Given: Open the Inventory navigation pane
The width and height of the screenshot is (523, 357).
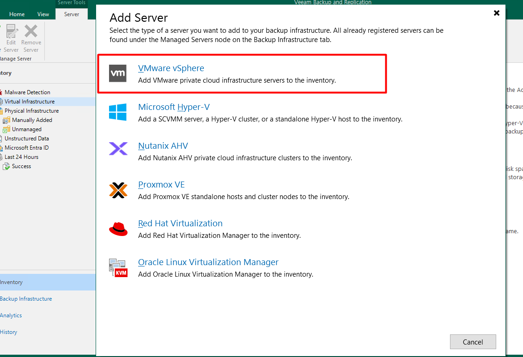Looking at the screenshot, I should 48,282.
